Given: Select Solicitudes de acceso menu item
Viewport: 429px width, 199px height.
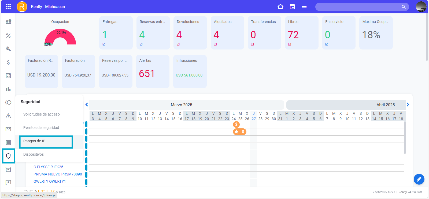Looking at the screenshot, I should click(42, 114).
